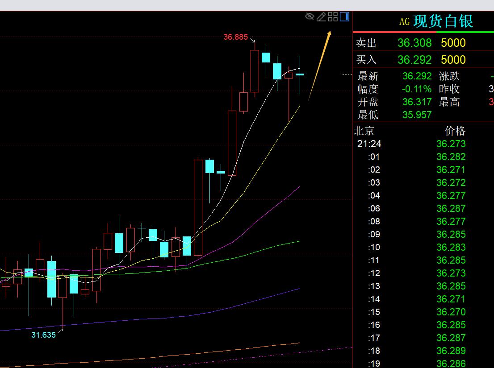Viewport: 494px width, 368px height.
Task: Click the 价格 column header
Action: tap(455, 131)
